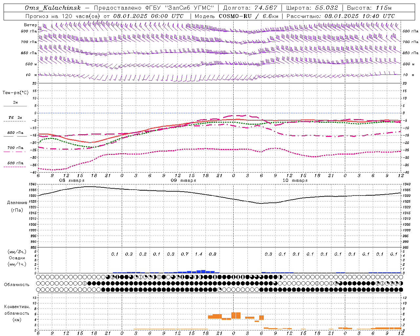Click the (мм/1ч.) precipitation unit label
The width and height of the screenshot is (420, 336).
17,264
